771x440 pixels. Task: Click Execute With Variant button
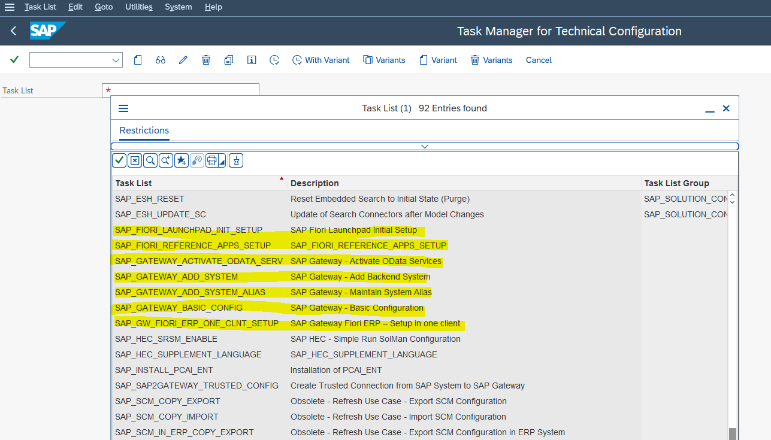[321, 60]
